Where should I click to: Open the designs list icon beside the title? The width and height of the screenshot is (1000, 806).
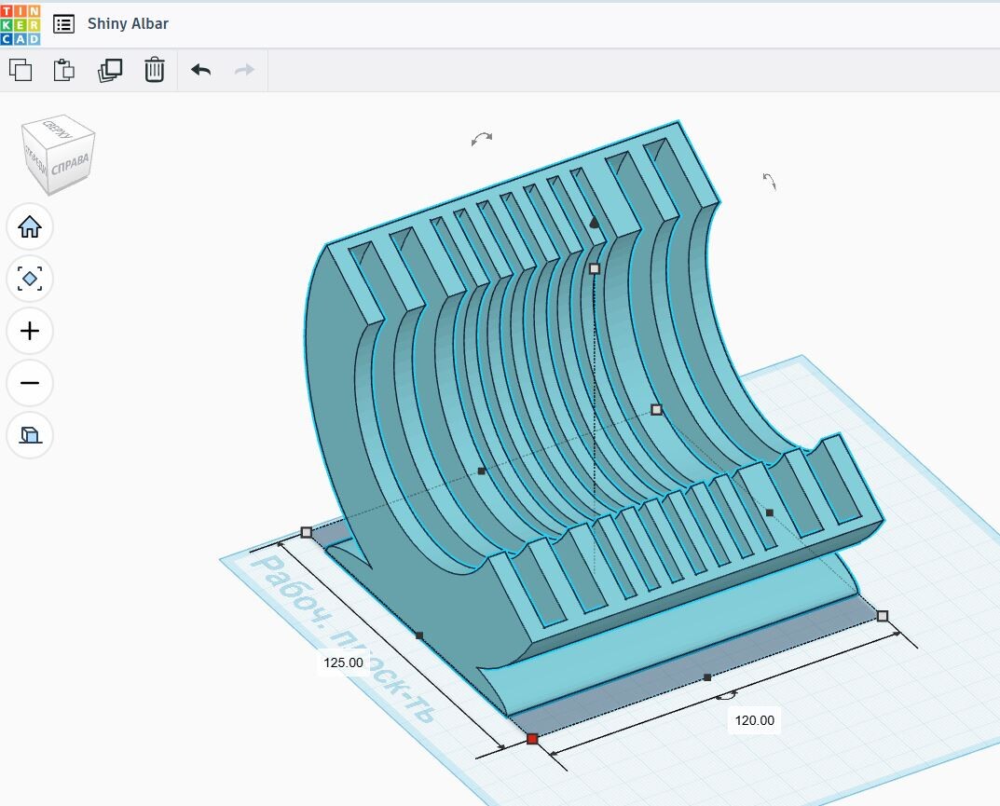[63, 24]
